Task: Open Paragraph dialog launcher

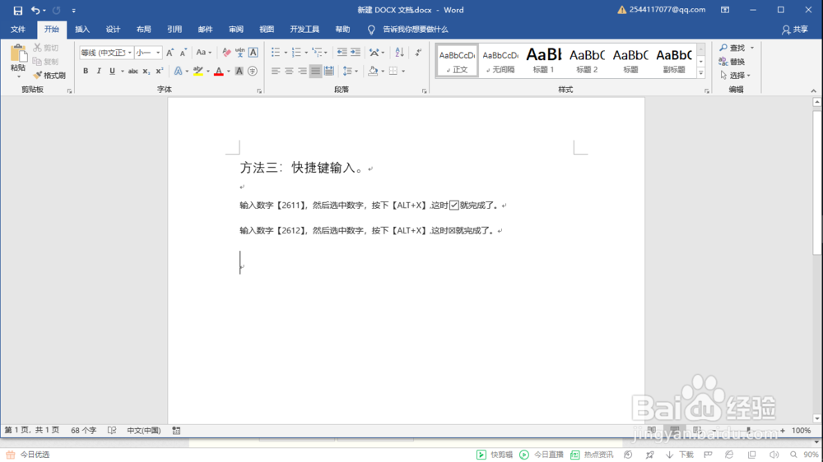Action: [x=424, y=91]
